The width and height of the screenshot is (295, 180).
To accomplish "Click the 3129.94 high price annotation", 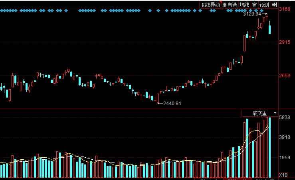I will click(252, 14).
